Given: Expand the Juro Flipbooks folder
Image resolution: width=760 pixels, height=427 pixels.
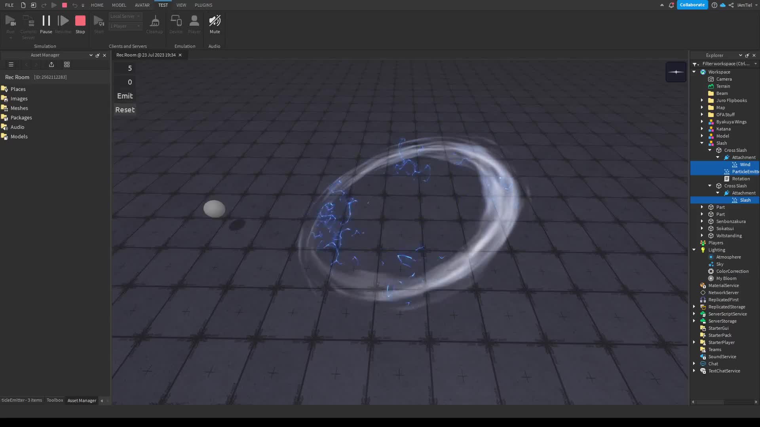Looking at the screenshot, I should (702, 100).
